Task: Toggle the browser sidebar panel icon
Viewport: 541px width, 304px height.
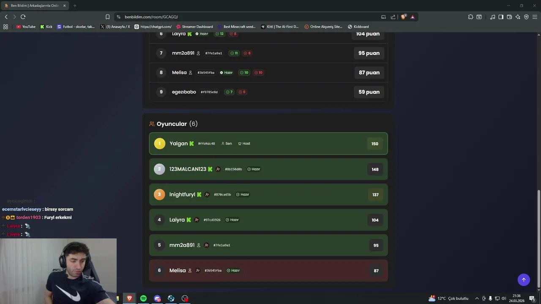Action: click(501, 17)
